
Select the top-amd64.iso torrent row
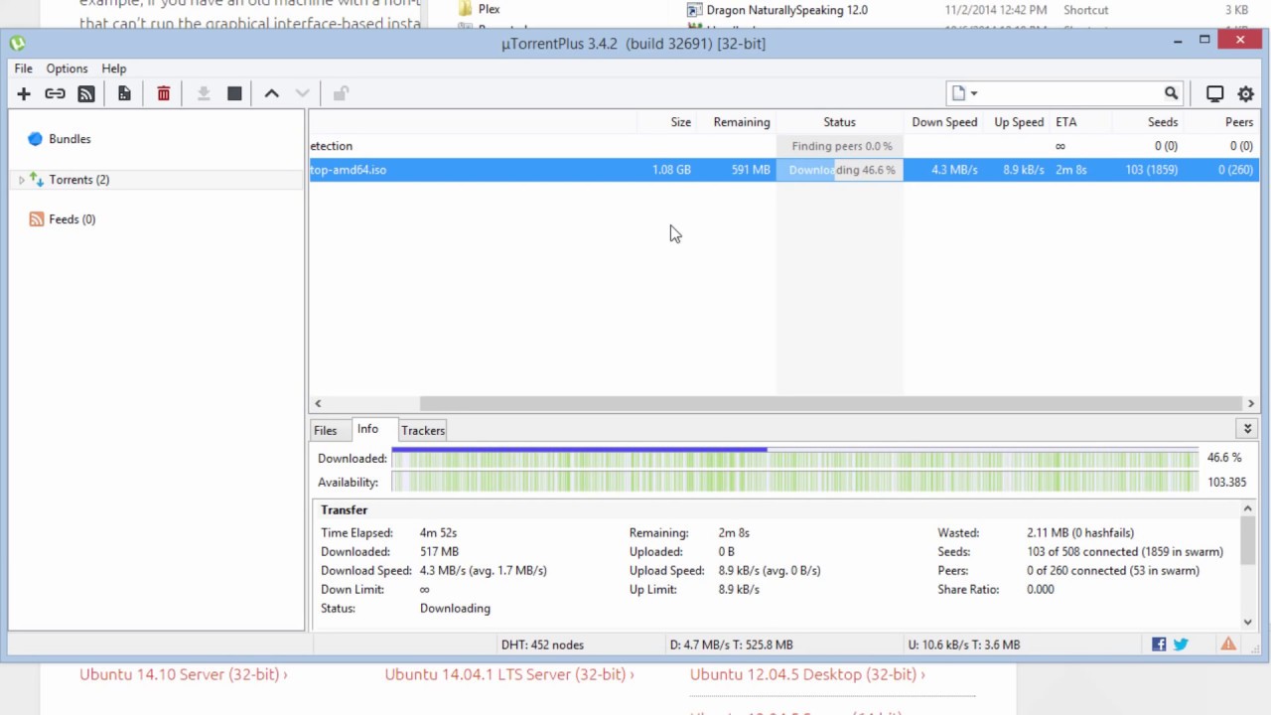783,170
